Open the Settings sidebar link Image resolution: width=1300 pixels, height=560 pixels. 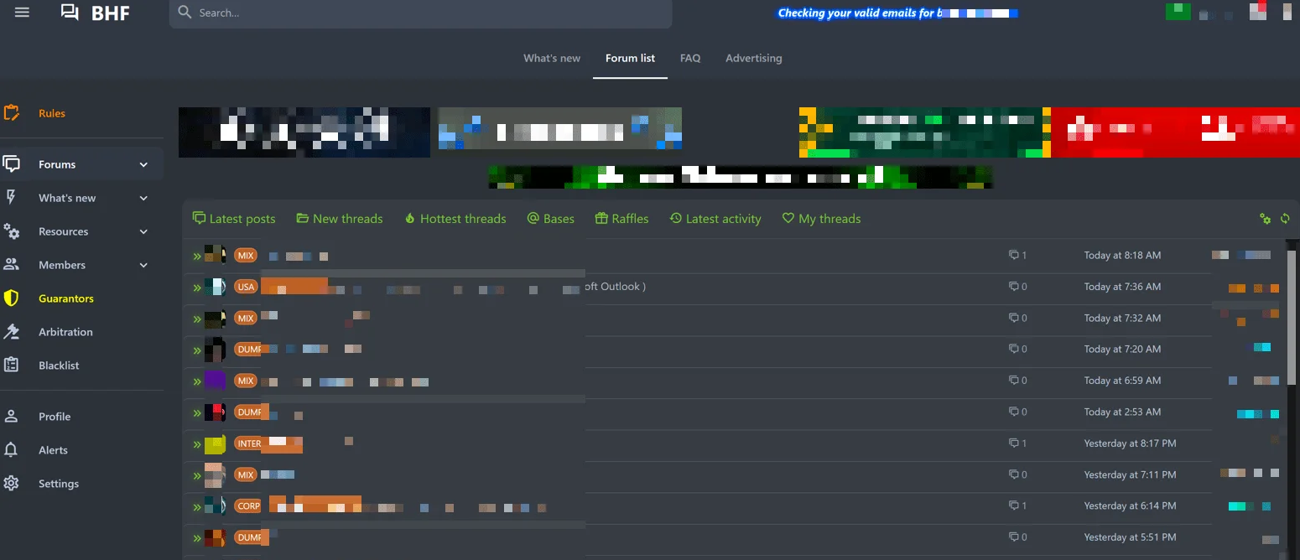pyautogui.click(x=59, y=484)
